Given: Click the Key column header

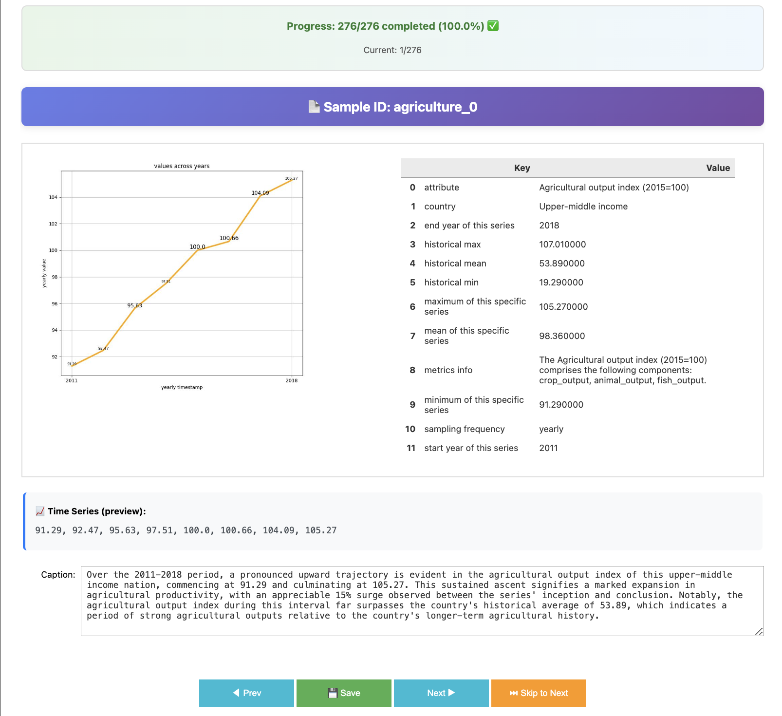Looking at the screenshot, I should (x=521, y=168).
